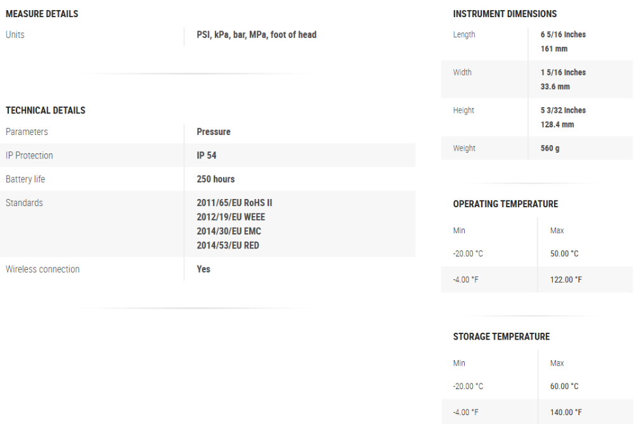Click the MEASURE DETAILS heading
The width and height of the screenshot is (634, 424).
[42, 14]
